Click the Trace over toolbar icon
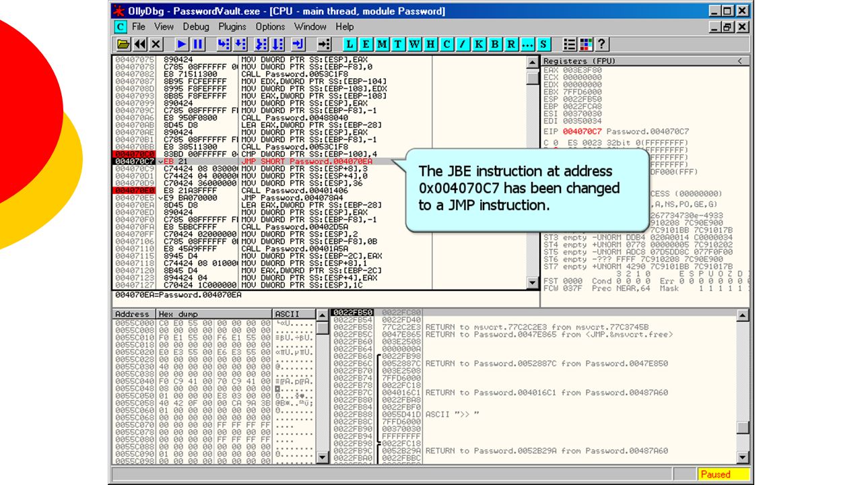Screen dimensions: 862x485 278,44
